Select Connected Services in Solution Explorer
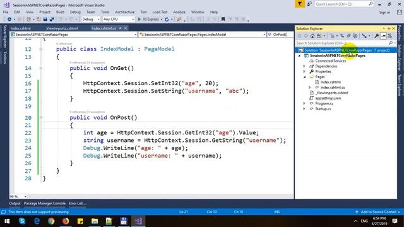Screen dimensions: 404x227 coord(331,61)
